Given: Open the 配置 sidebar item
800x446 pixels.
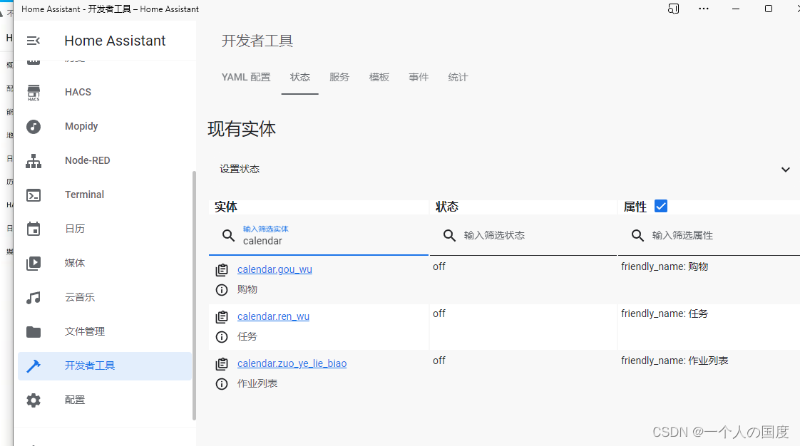Looking at the screenshot, I should [x=74, y=400].
